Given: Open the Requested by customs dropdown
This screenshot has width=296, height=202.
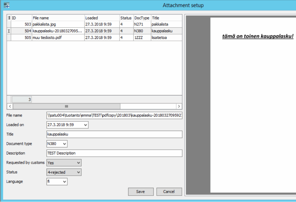Looking at the screenshot, I should pyautogui.click(x=78, y=163).
